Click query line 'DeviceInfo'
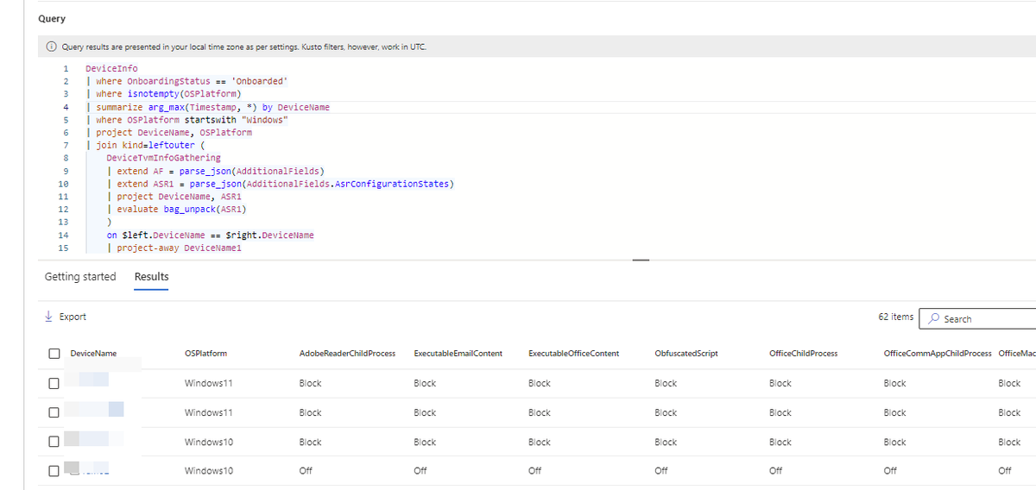This screenshot has height=490, width=1036. click(111, 68)
